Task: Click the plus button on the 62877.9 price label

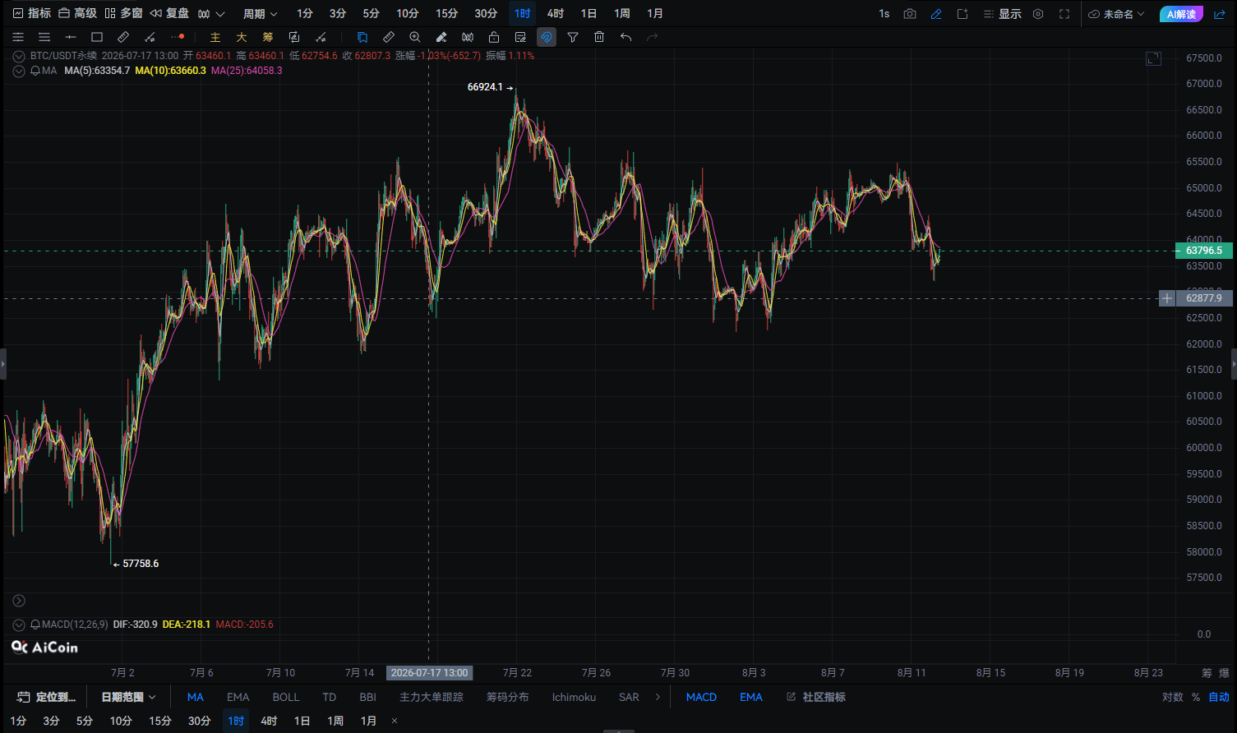Action: 1166,298
